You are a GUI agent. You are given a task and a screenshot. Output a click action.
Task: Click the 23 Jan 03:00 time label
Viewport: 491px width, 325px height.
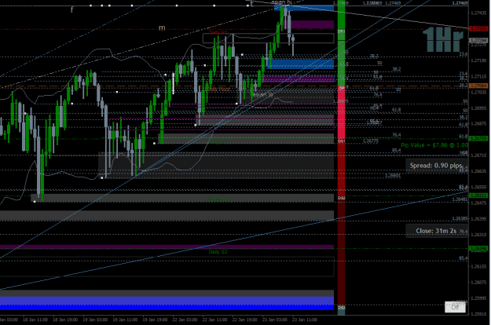(275, 320)
